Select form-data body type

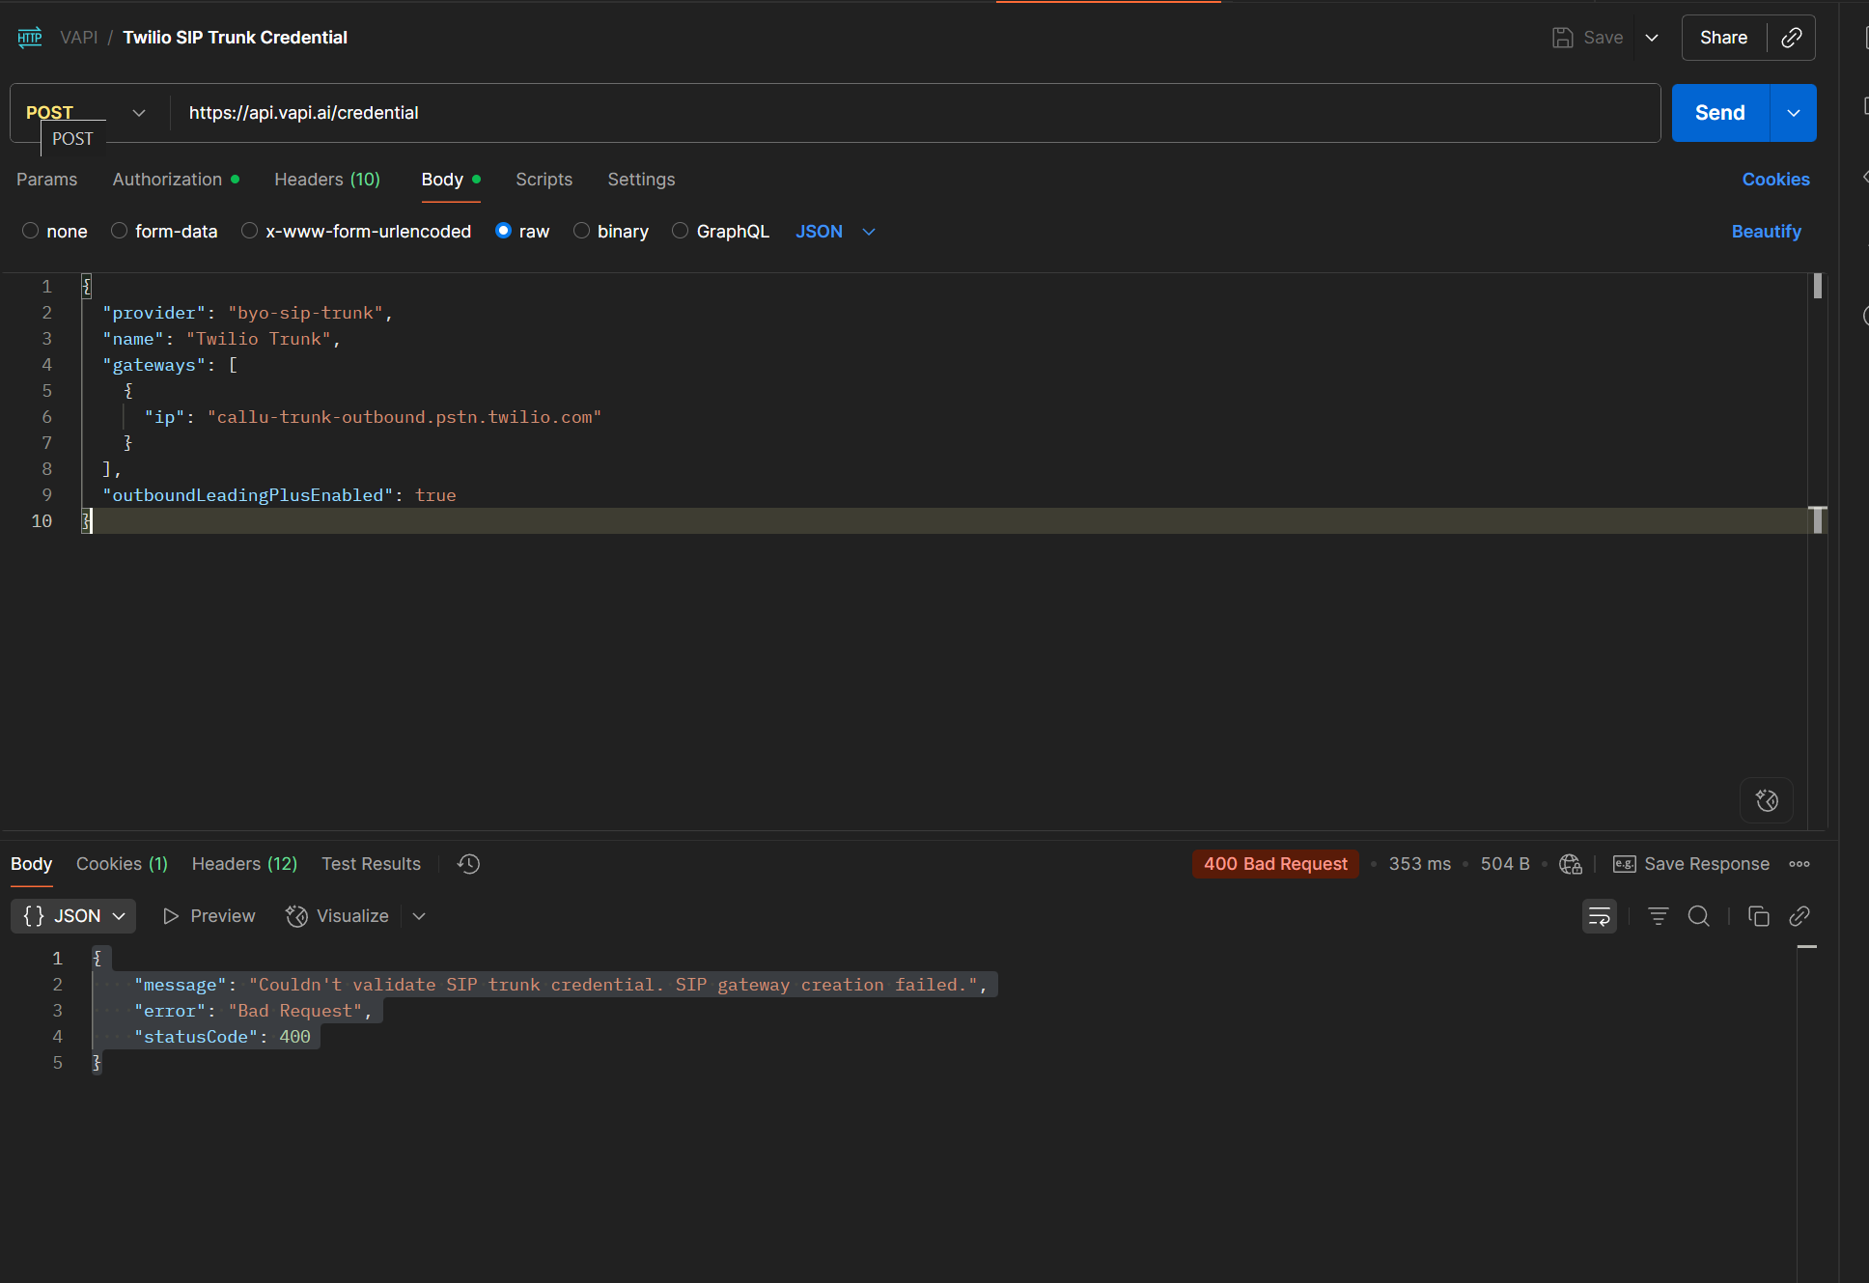tap(120, 231)
